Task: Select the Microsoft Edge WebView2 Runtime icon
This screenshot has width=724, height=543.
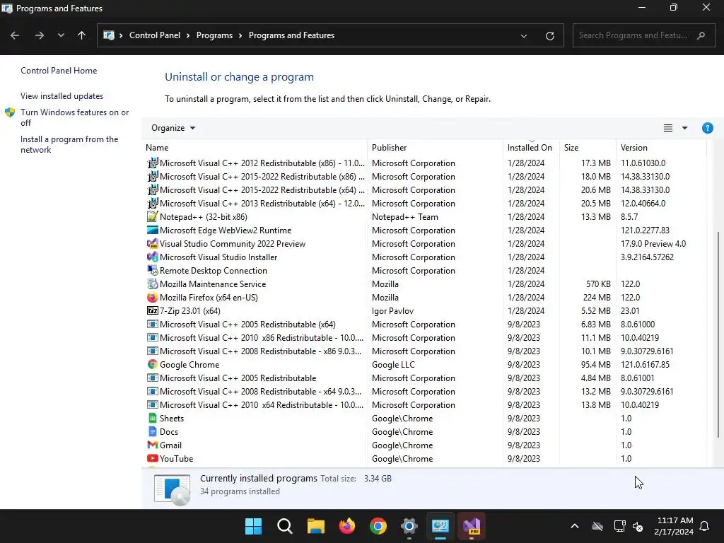Action: (153, 230)
